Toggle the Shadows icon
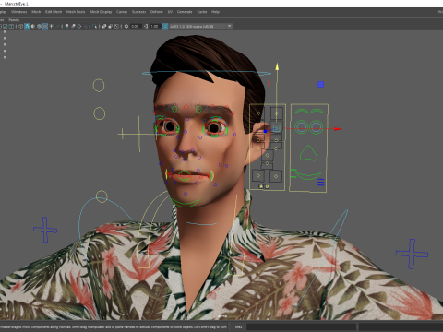The width and height of the screenshot is (443, 332). (x=57, y=26)
